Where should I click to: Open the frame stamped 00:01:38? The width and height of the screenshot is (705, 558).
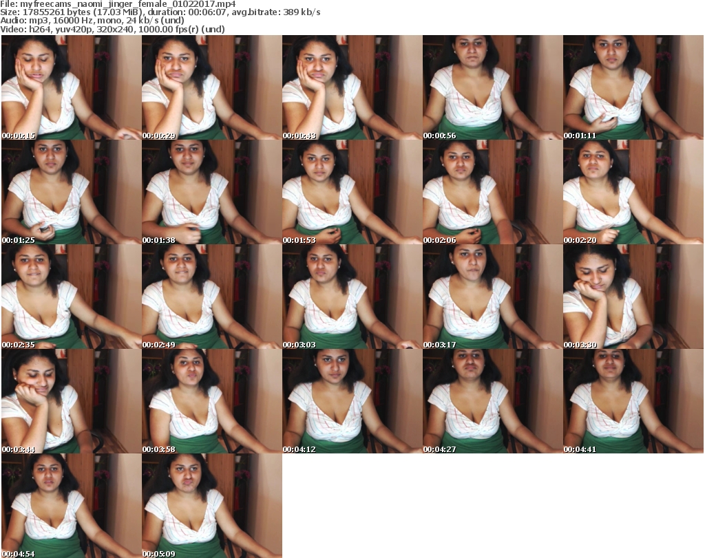point(212,192)
